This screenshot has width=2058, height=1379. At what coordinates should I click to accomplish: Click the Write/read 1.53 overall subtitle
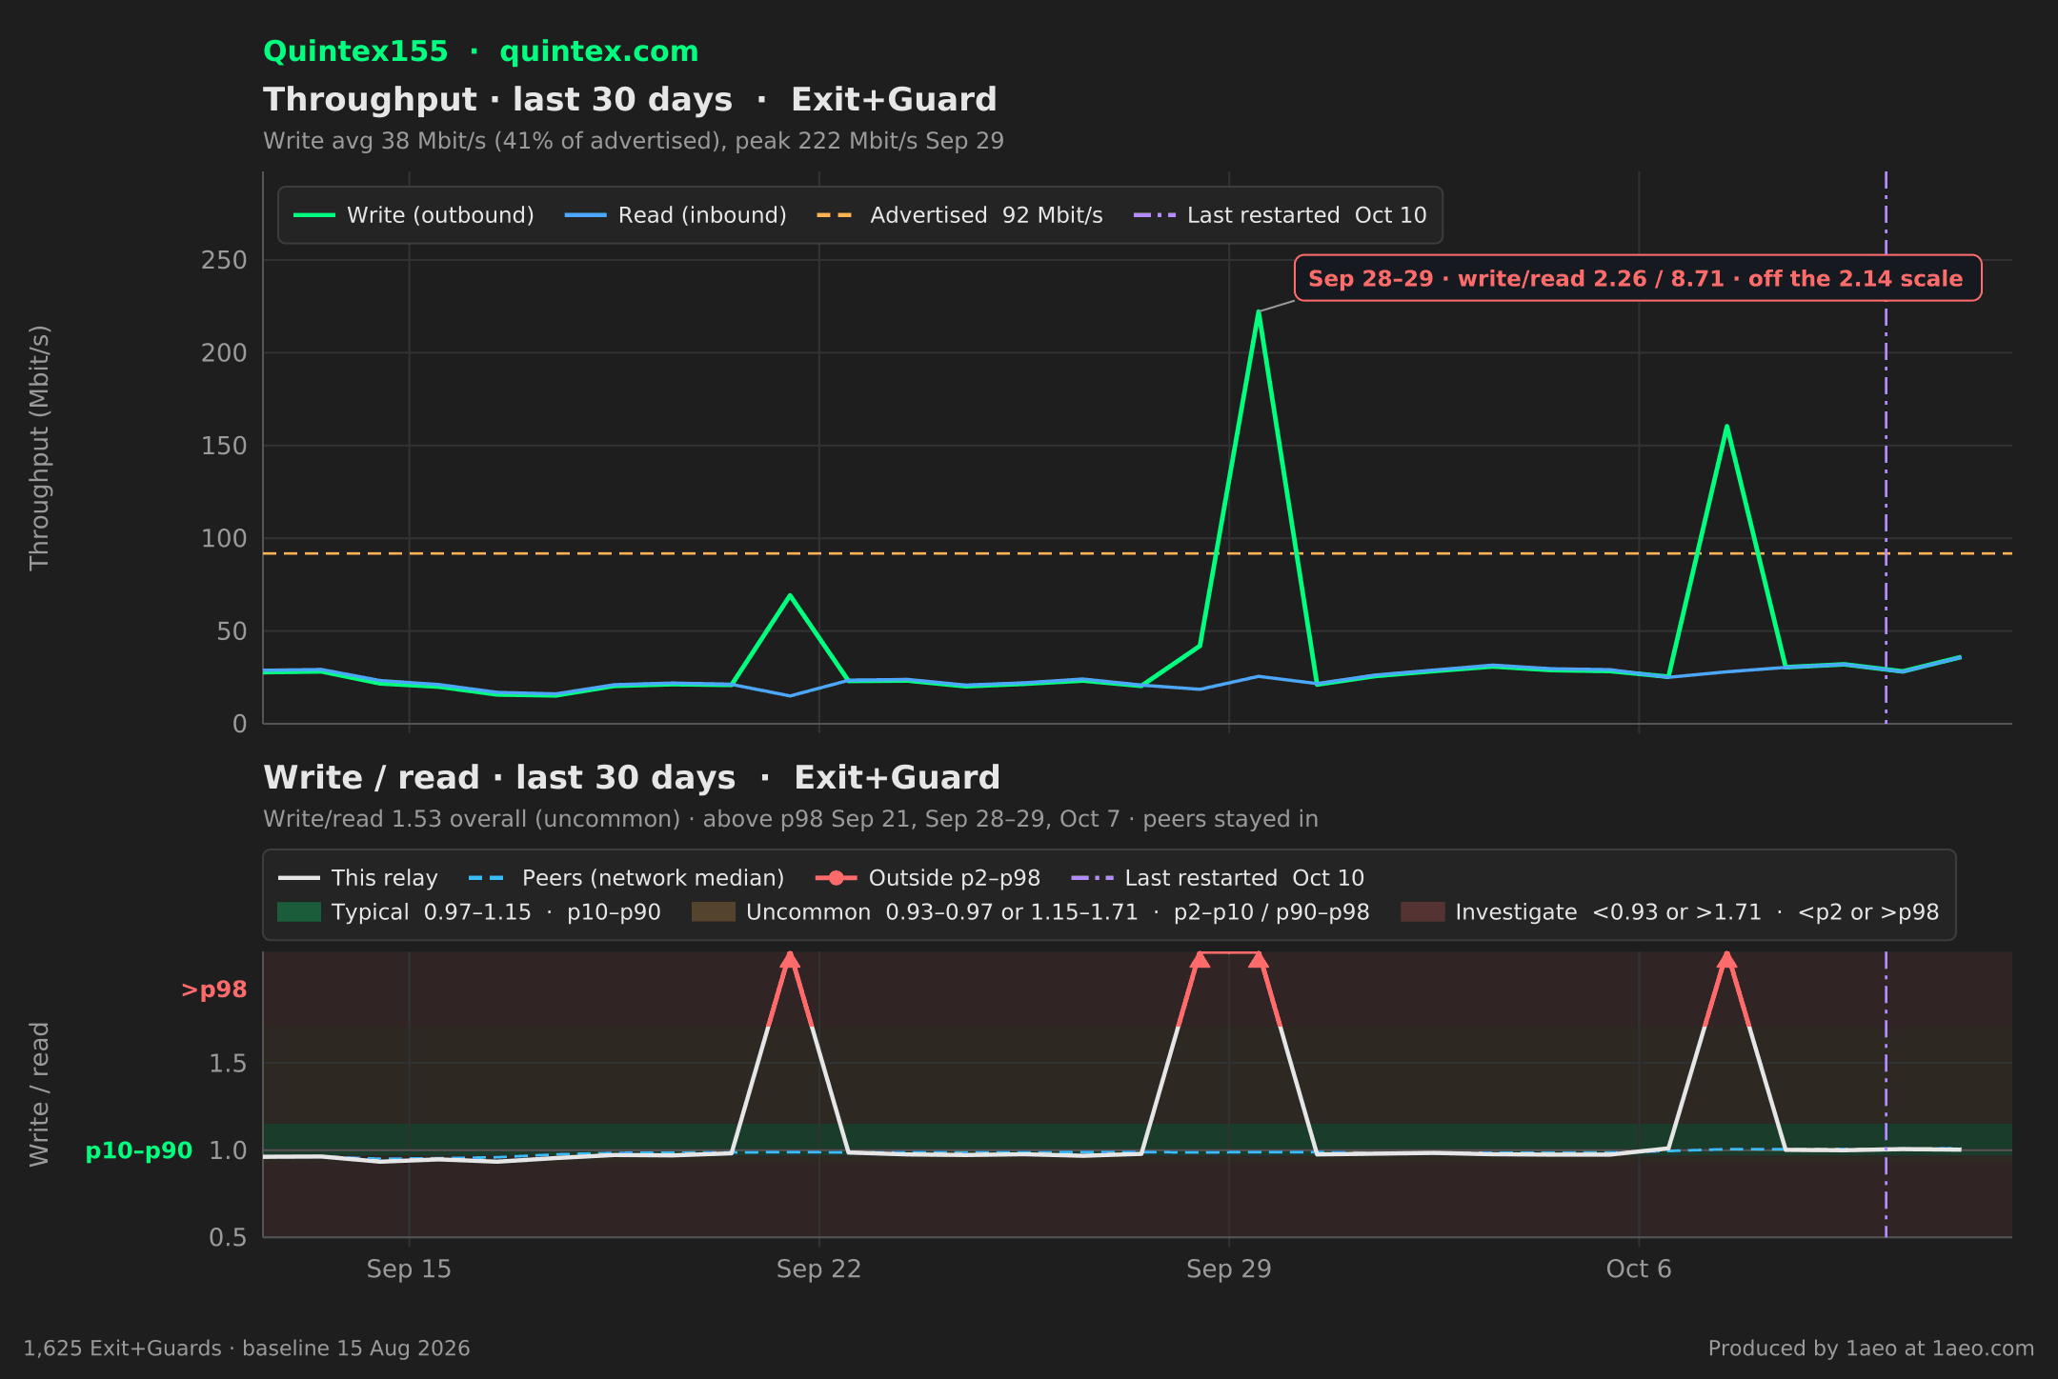point(791,819)
